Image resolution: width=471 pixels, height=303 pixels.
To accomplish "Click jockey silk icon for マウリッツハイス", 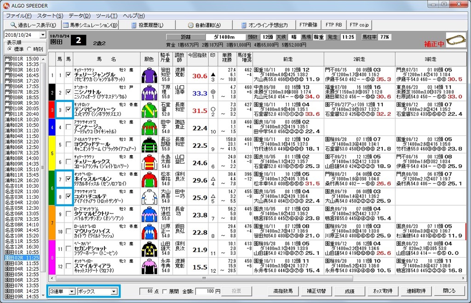I will coord(149,232).
